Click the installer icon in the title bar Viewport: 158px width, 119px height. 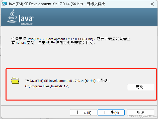pyautogui.click(x=5, y=4)
